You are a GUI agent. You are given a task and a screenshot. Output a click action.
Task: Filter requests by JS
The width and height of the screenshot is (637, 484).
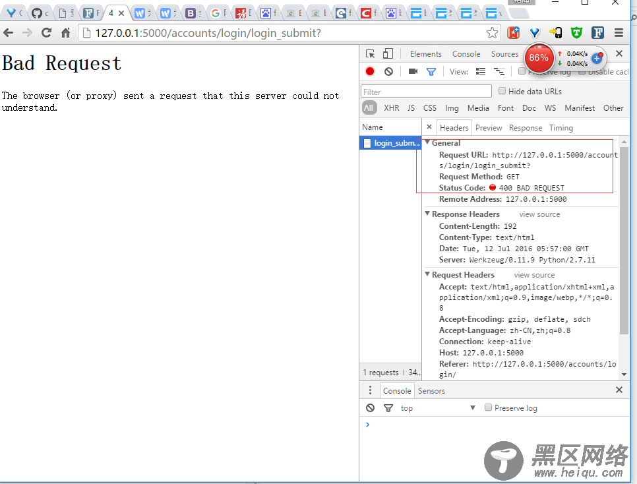point(411,107)
